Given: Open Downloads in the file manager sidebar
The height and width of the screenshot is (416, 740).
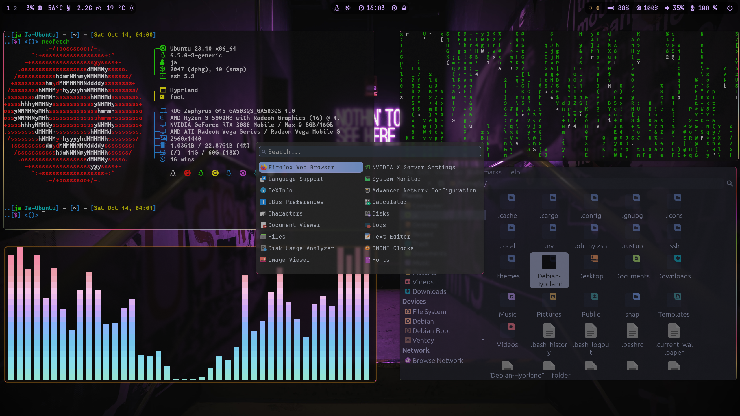Looking at the screenshot, I should coord(429,291).
